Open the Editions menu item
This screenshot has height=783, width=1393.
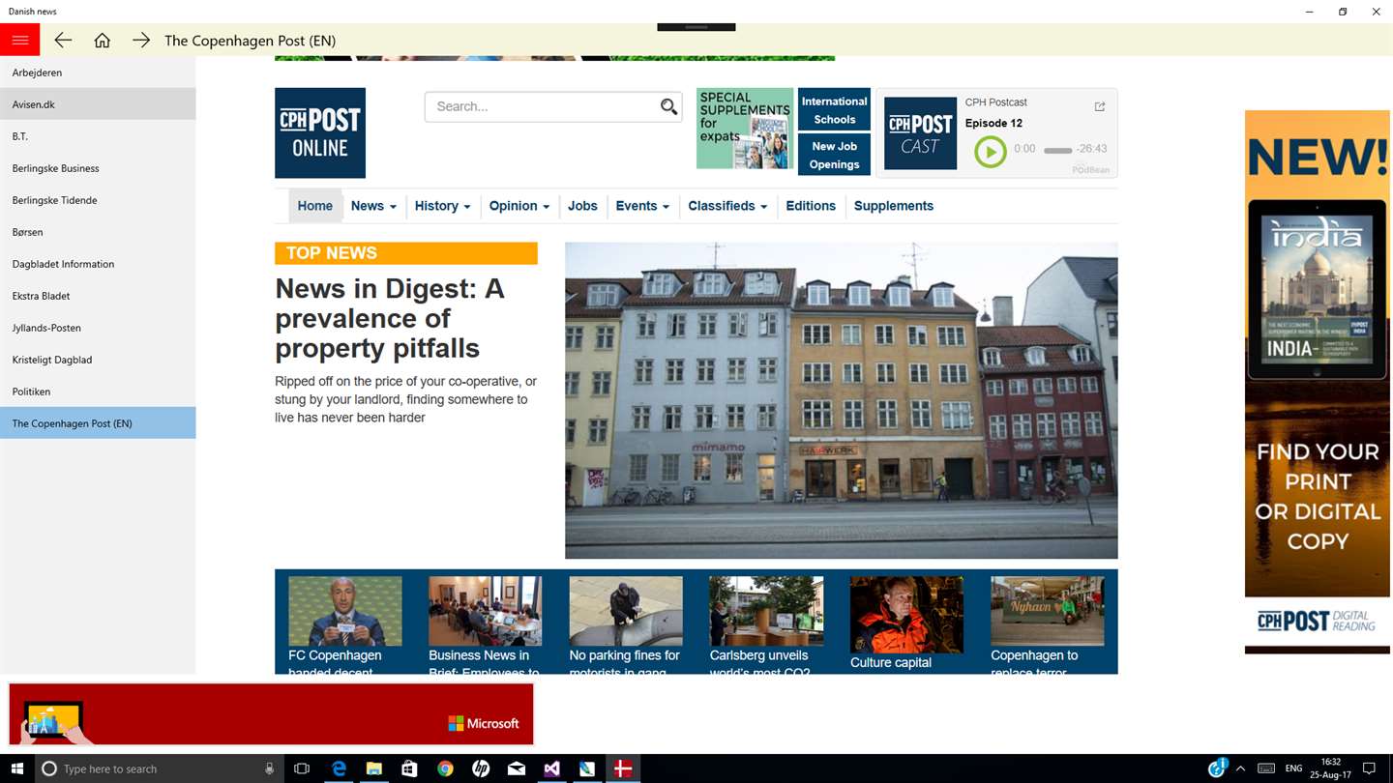coord(811,206)
